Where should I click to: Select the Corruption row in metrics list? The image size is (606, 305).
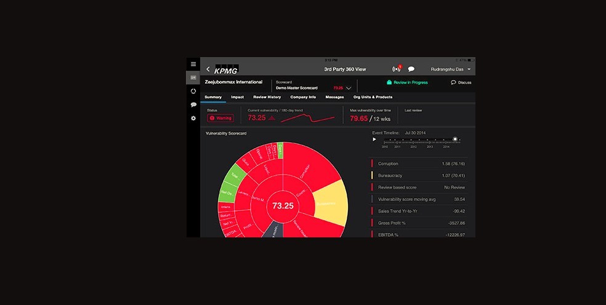pos(419,164)
